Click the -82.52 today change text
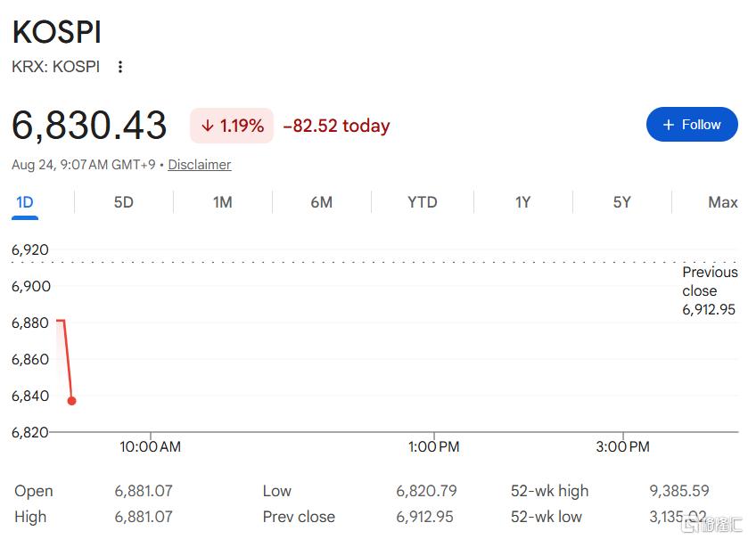Screen dimensions: 748x539 coord(336,126)
